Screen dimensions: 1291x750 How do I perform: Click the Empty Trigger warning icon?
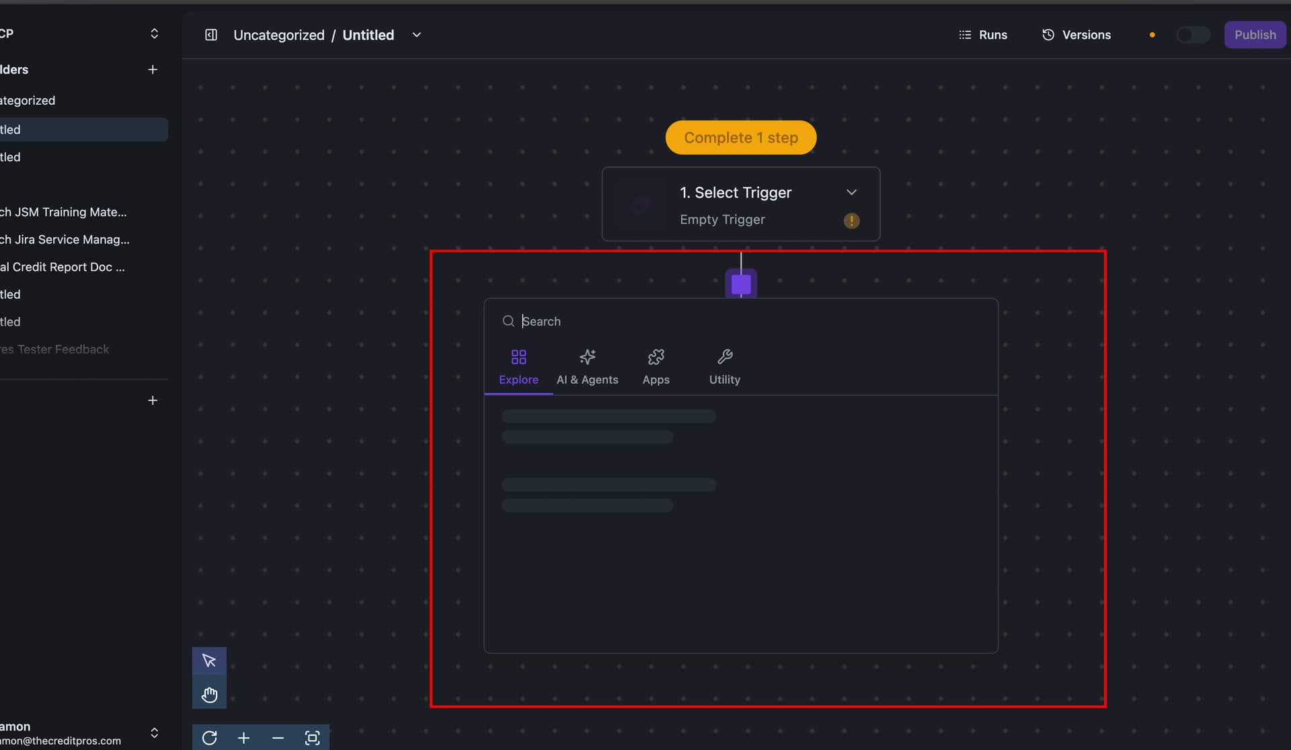(851, 220)
